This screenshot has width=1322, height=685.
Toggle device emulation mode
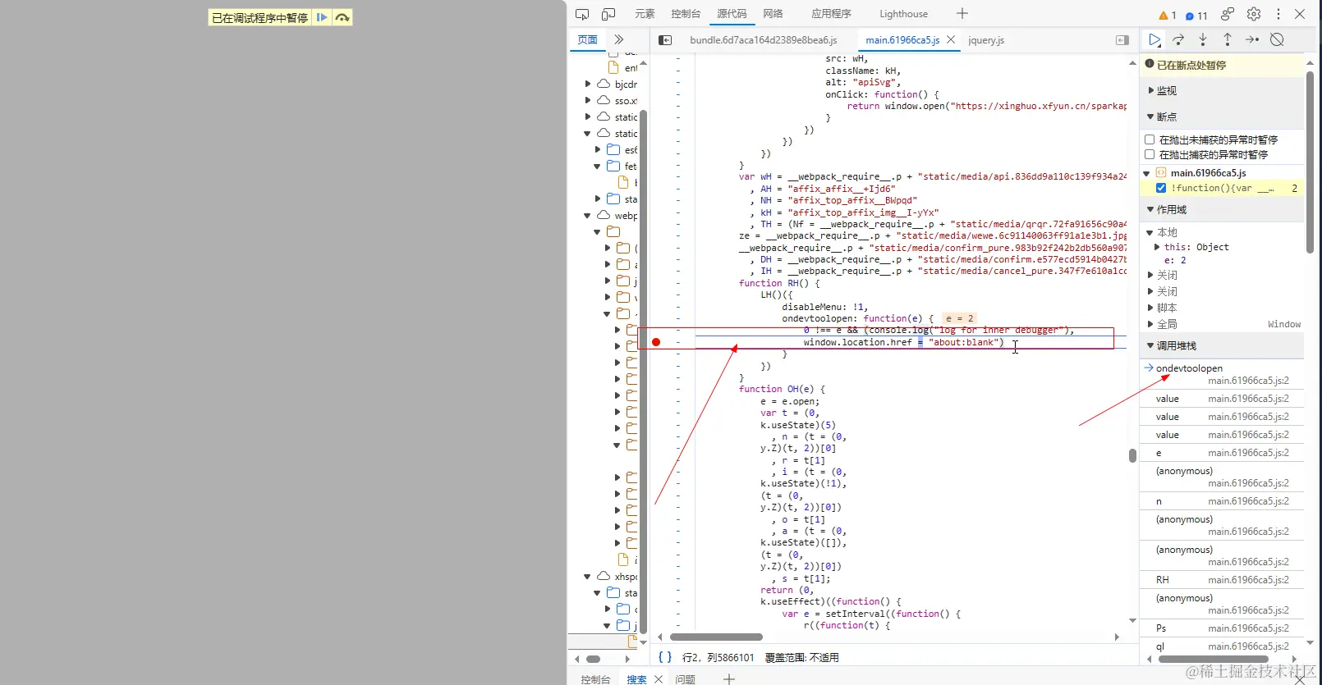point(608,14)
